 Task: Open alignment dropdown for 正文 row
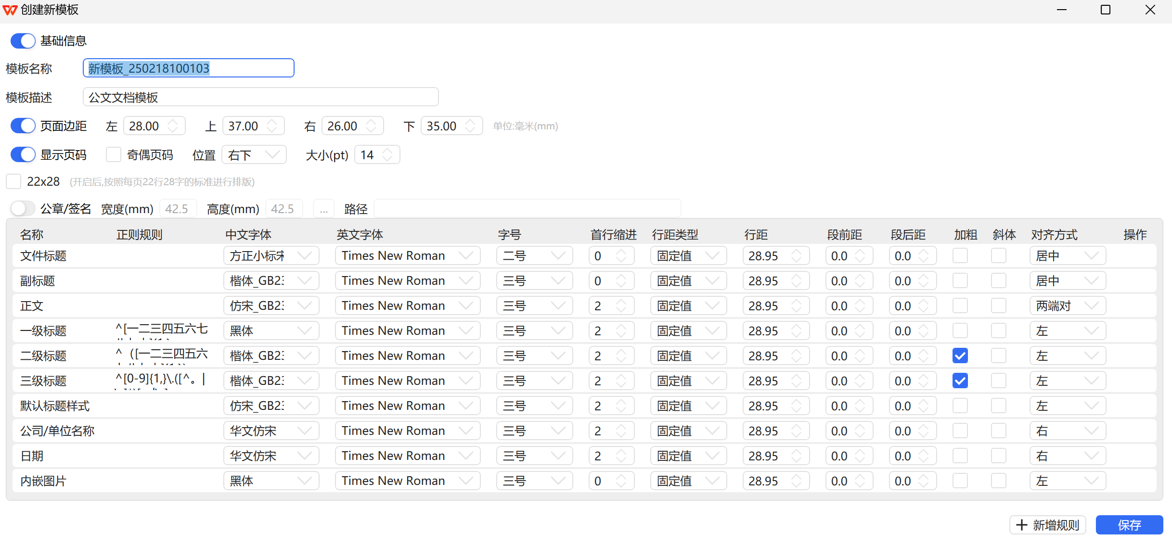coord(1067,306)
